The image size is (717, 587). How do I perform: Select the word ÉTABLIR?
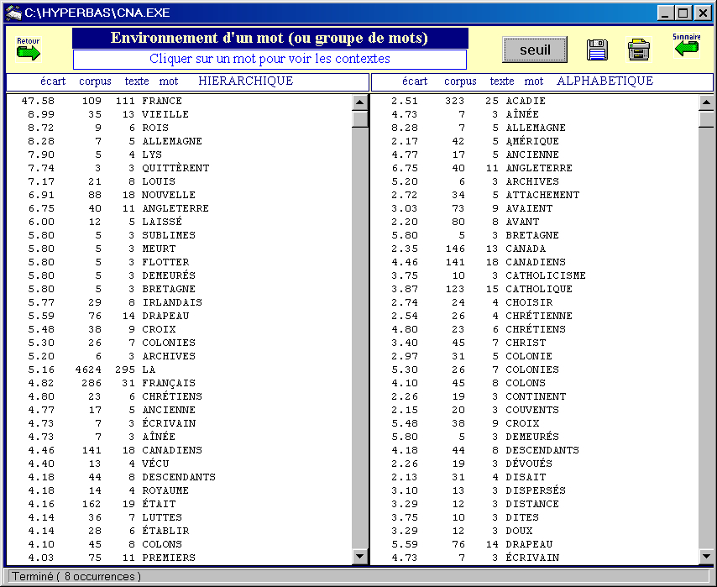coord(165,531)
